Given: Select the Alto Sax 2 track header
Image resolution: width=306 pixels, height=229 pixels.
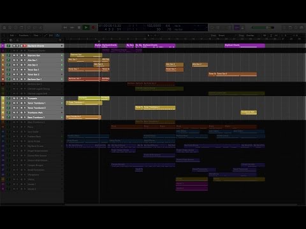Looking at the screenshot, I should 32,65.
